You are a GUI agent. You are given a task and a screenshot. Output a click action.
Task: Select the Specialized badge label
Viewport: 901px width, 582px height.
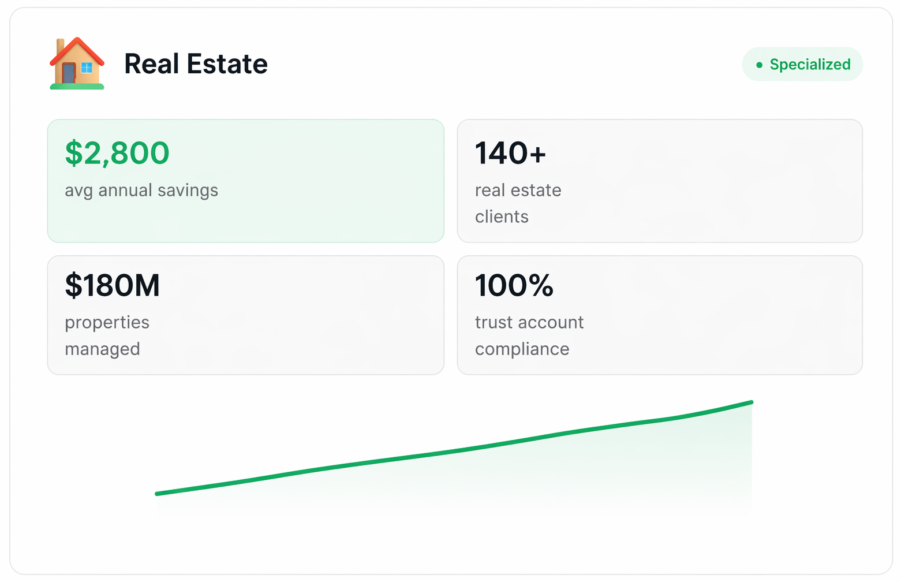[810, 65]
